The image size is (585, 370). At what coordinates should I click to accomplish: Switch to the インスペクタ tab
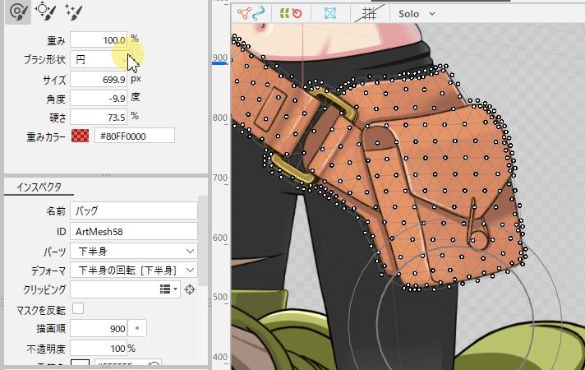pos(39,187)
